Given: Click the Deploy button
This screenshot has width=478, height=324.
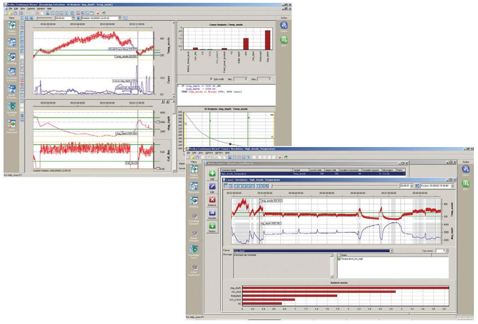Looking at the screenshot, I should pyautogui.click(x=212, y=227).
